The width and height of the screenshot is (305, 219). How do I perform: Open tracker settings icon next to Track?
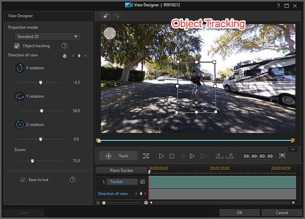[146, 156]
